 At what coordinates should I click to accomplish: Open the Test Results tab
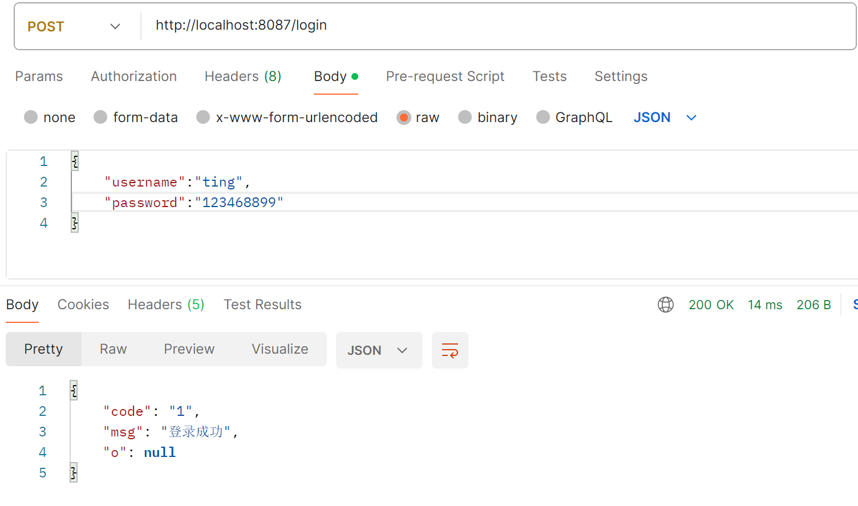coord(262,305)
